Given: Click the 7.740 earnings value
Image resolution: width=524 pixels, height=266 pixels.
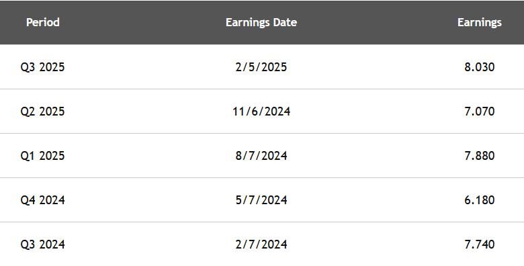Looking at the screenshot, I should click(480, 245).
